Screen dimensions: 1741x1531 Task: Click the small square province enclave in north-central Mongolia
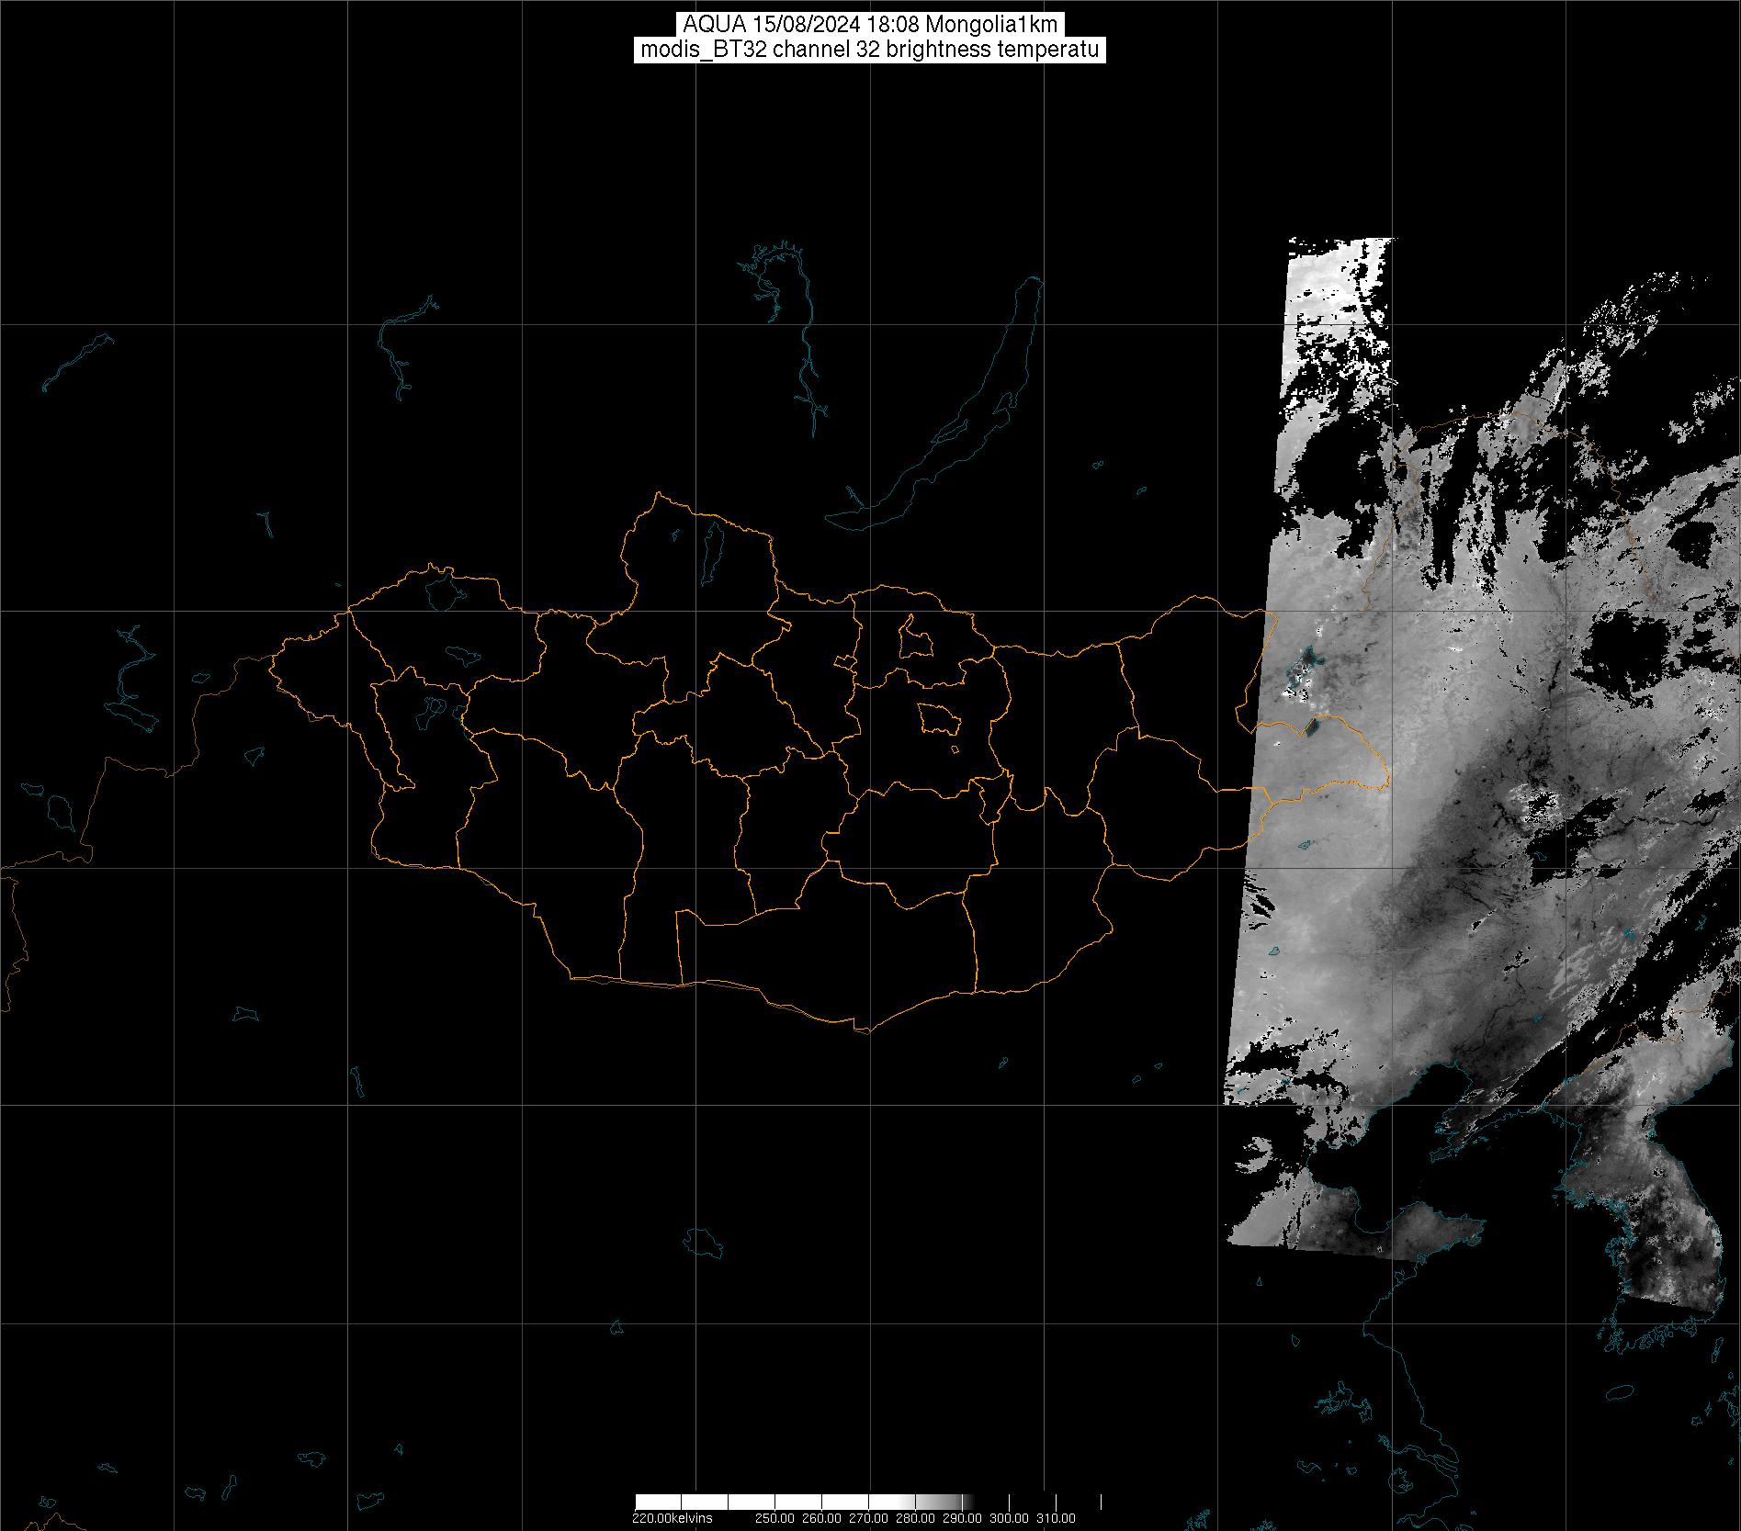click(916, 636)
